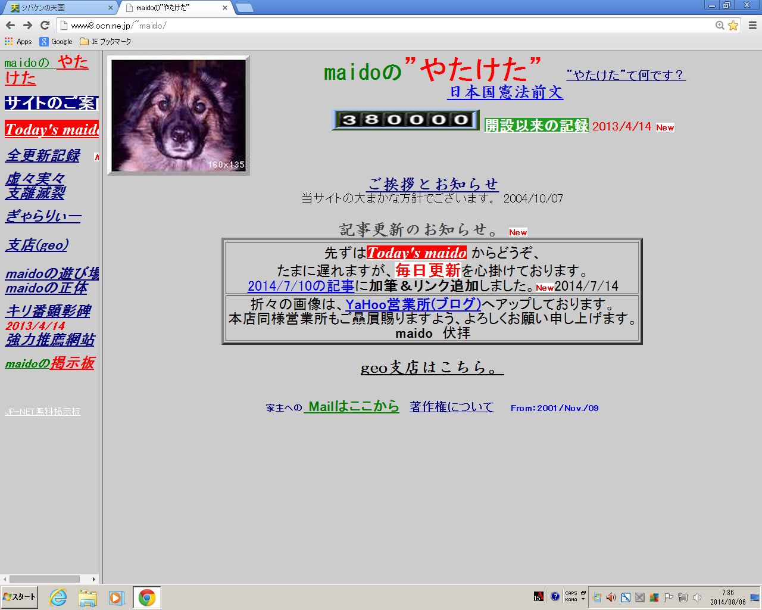Open the geo支店はこちら。 link
This screenshot has width=762, height=610.
[x=432, y=368]
